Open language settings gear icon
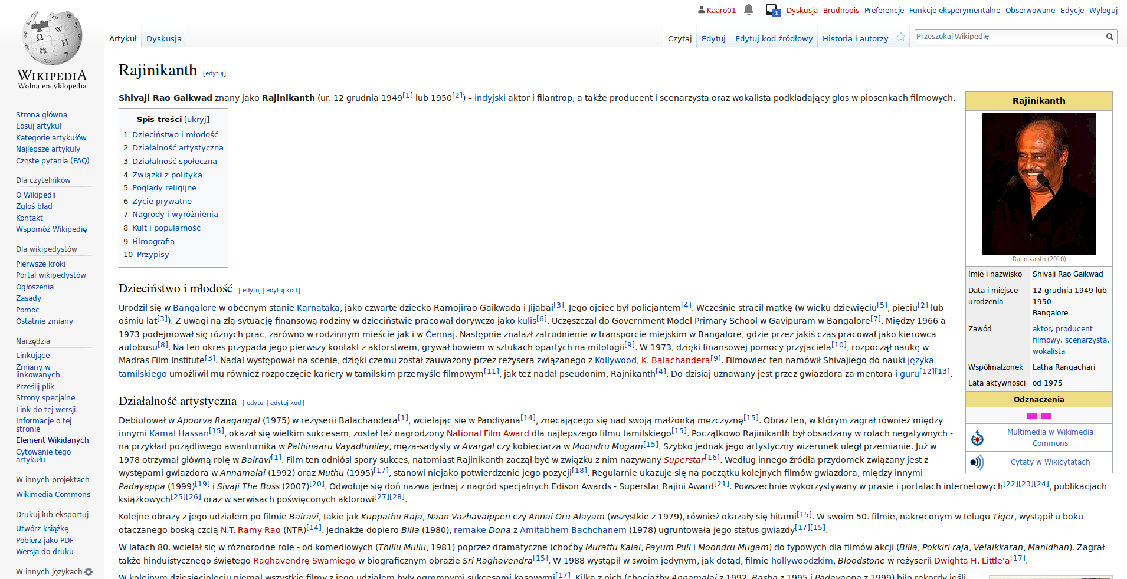This screenshot has height=579, width=1127. pos(89,572)
